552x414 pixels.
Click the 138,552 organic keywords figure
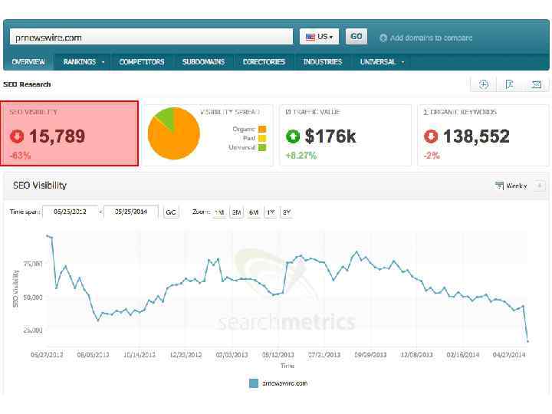(x=476, y=136)
